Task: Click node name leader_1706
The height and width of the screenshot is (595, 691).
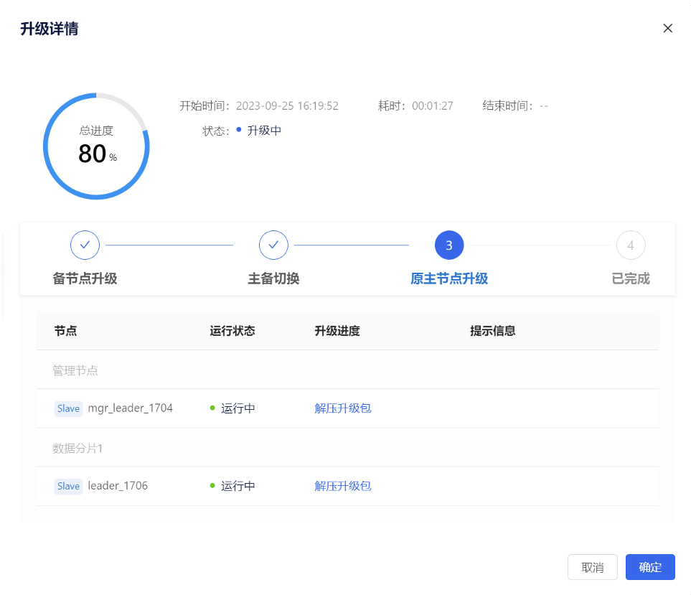Action: click(x=118, y=486)
